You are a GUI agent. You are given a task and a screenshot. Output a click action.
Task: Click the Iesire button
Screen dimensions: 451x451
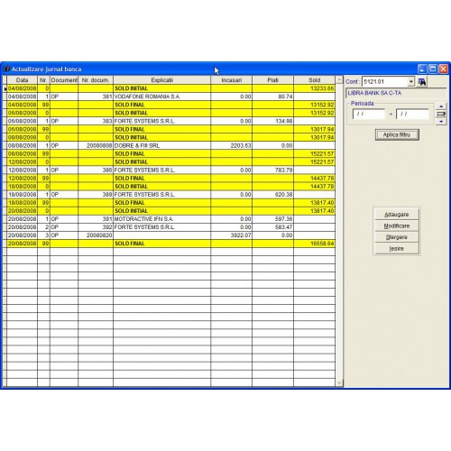pos(397,249)
